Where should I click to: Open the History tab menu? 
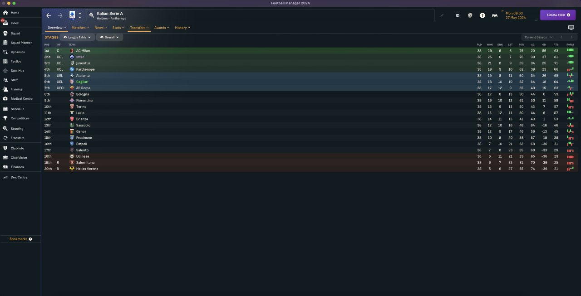[182, 28]
